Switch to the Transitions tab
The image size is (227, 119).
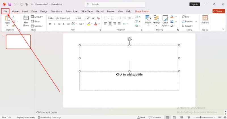coord(57,11)
